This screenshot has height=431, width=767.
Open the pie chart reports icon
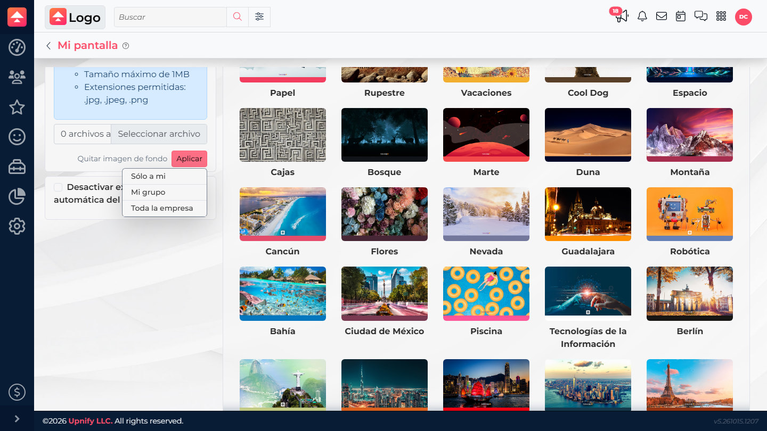17,197
